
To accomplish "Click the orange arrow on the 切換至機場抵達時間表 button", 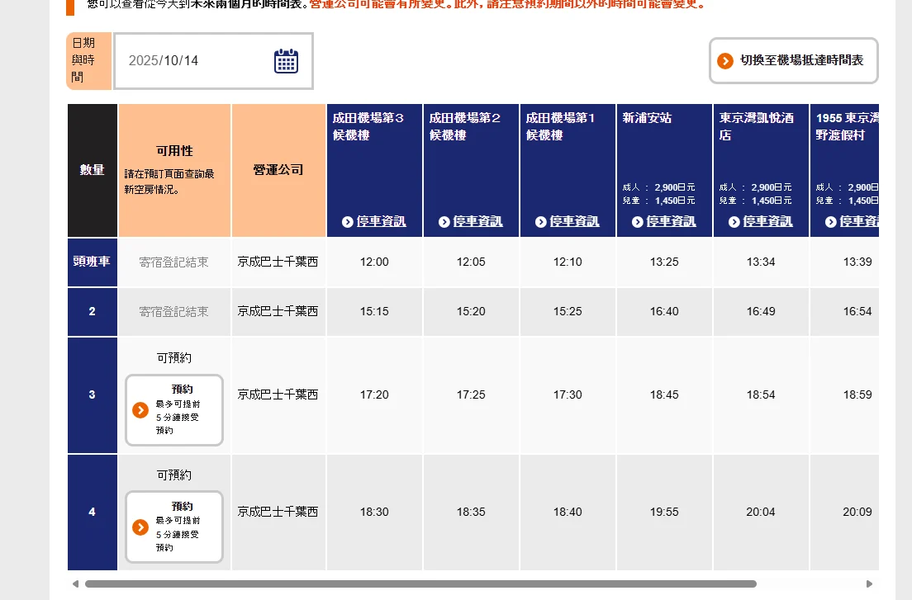I will [x=724, y=61].
